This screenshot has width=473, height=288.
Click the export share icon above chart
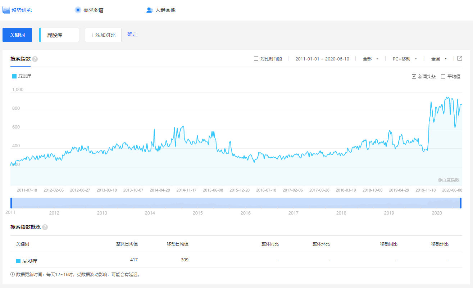[x=460, y=58]
